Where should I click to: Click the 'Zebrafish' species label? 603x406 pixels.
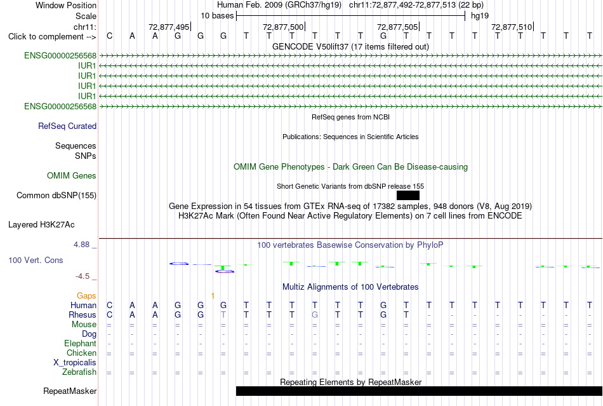[79, 372]
